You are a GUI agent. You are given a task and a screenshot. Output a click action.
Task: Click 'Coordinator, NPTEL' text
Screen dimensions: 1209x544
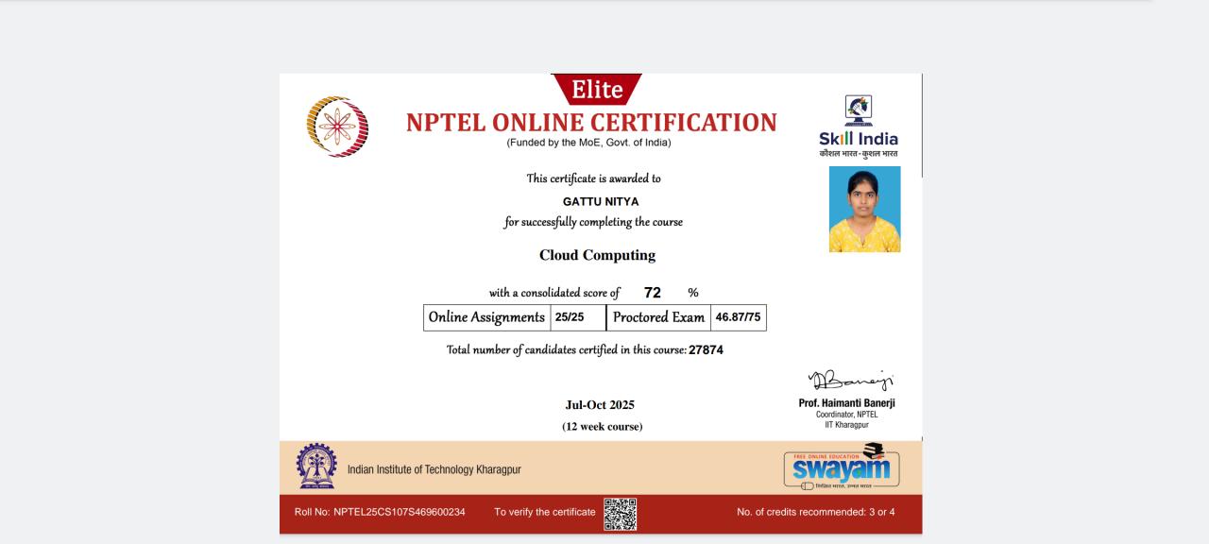pos(847,415)
